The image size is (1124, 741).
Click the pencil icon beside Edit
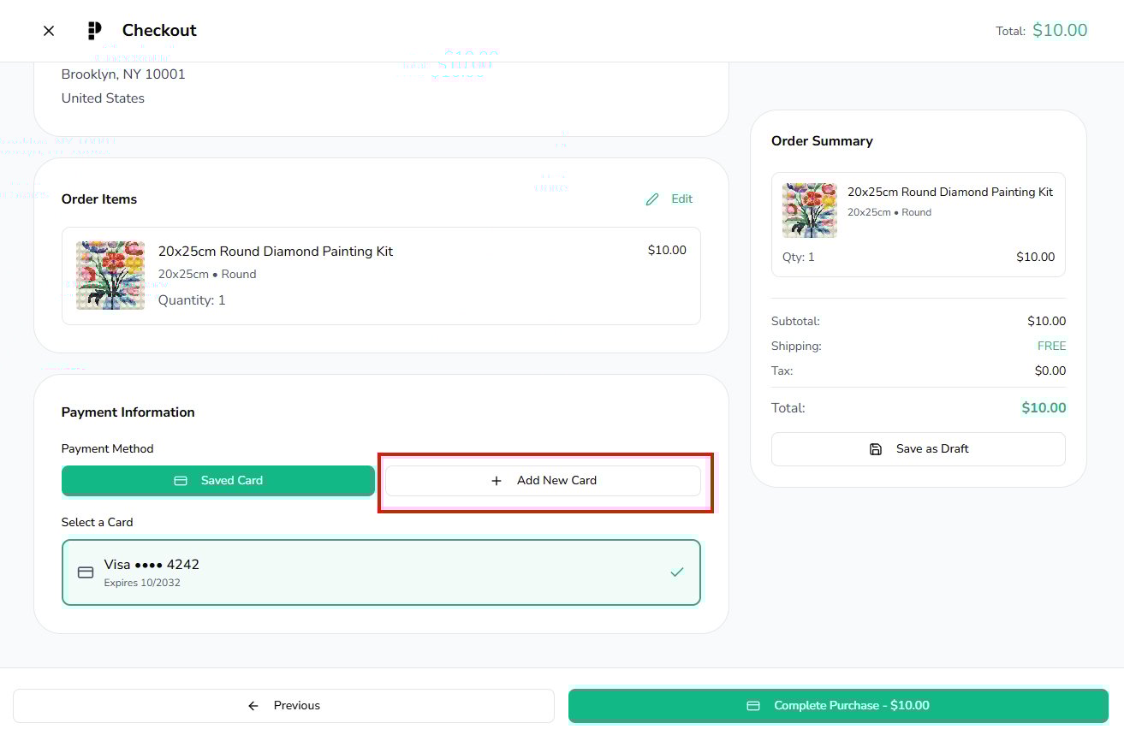pos(652,199)
